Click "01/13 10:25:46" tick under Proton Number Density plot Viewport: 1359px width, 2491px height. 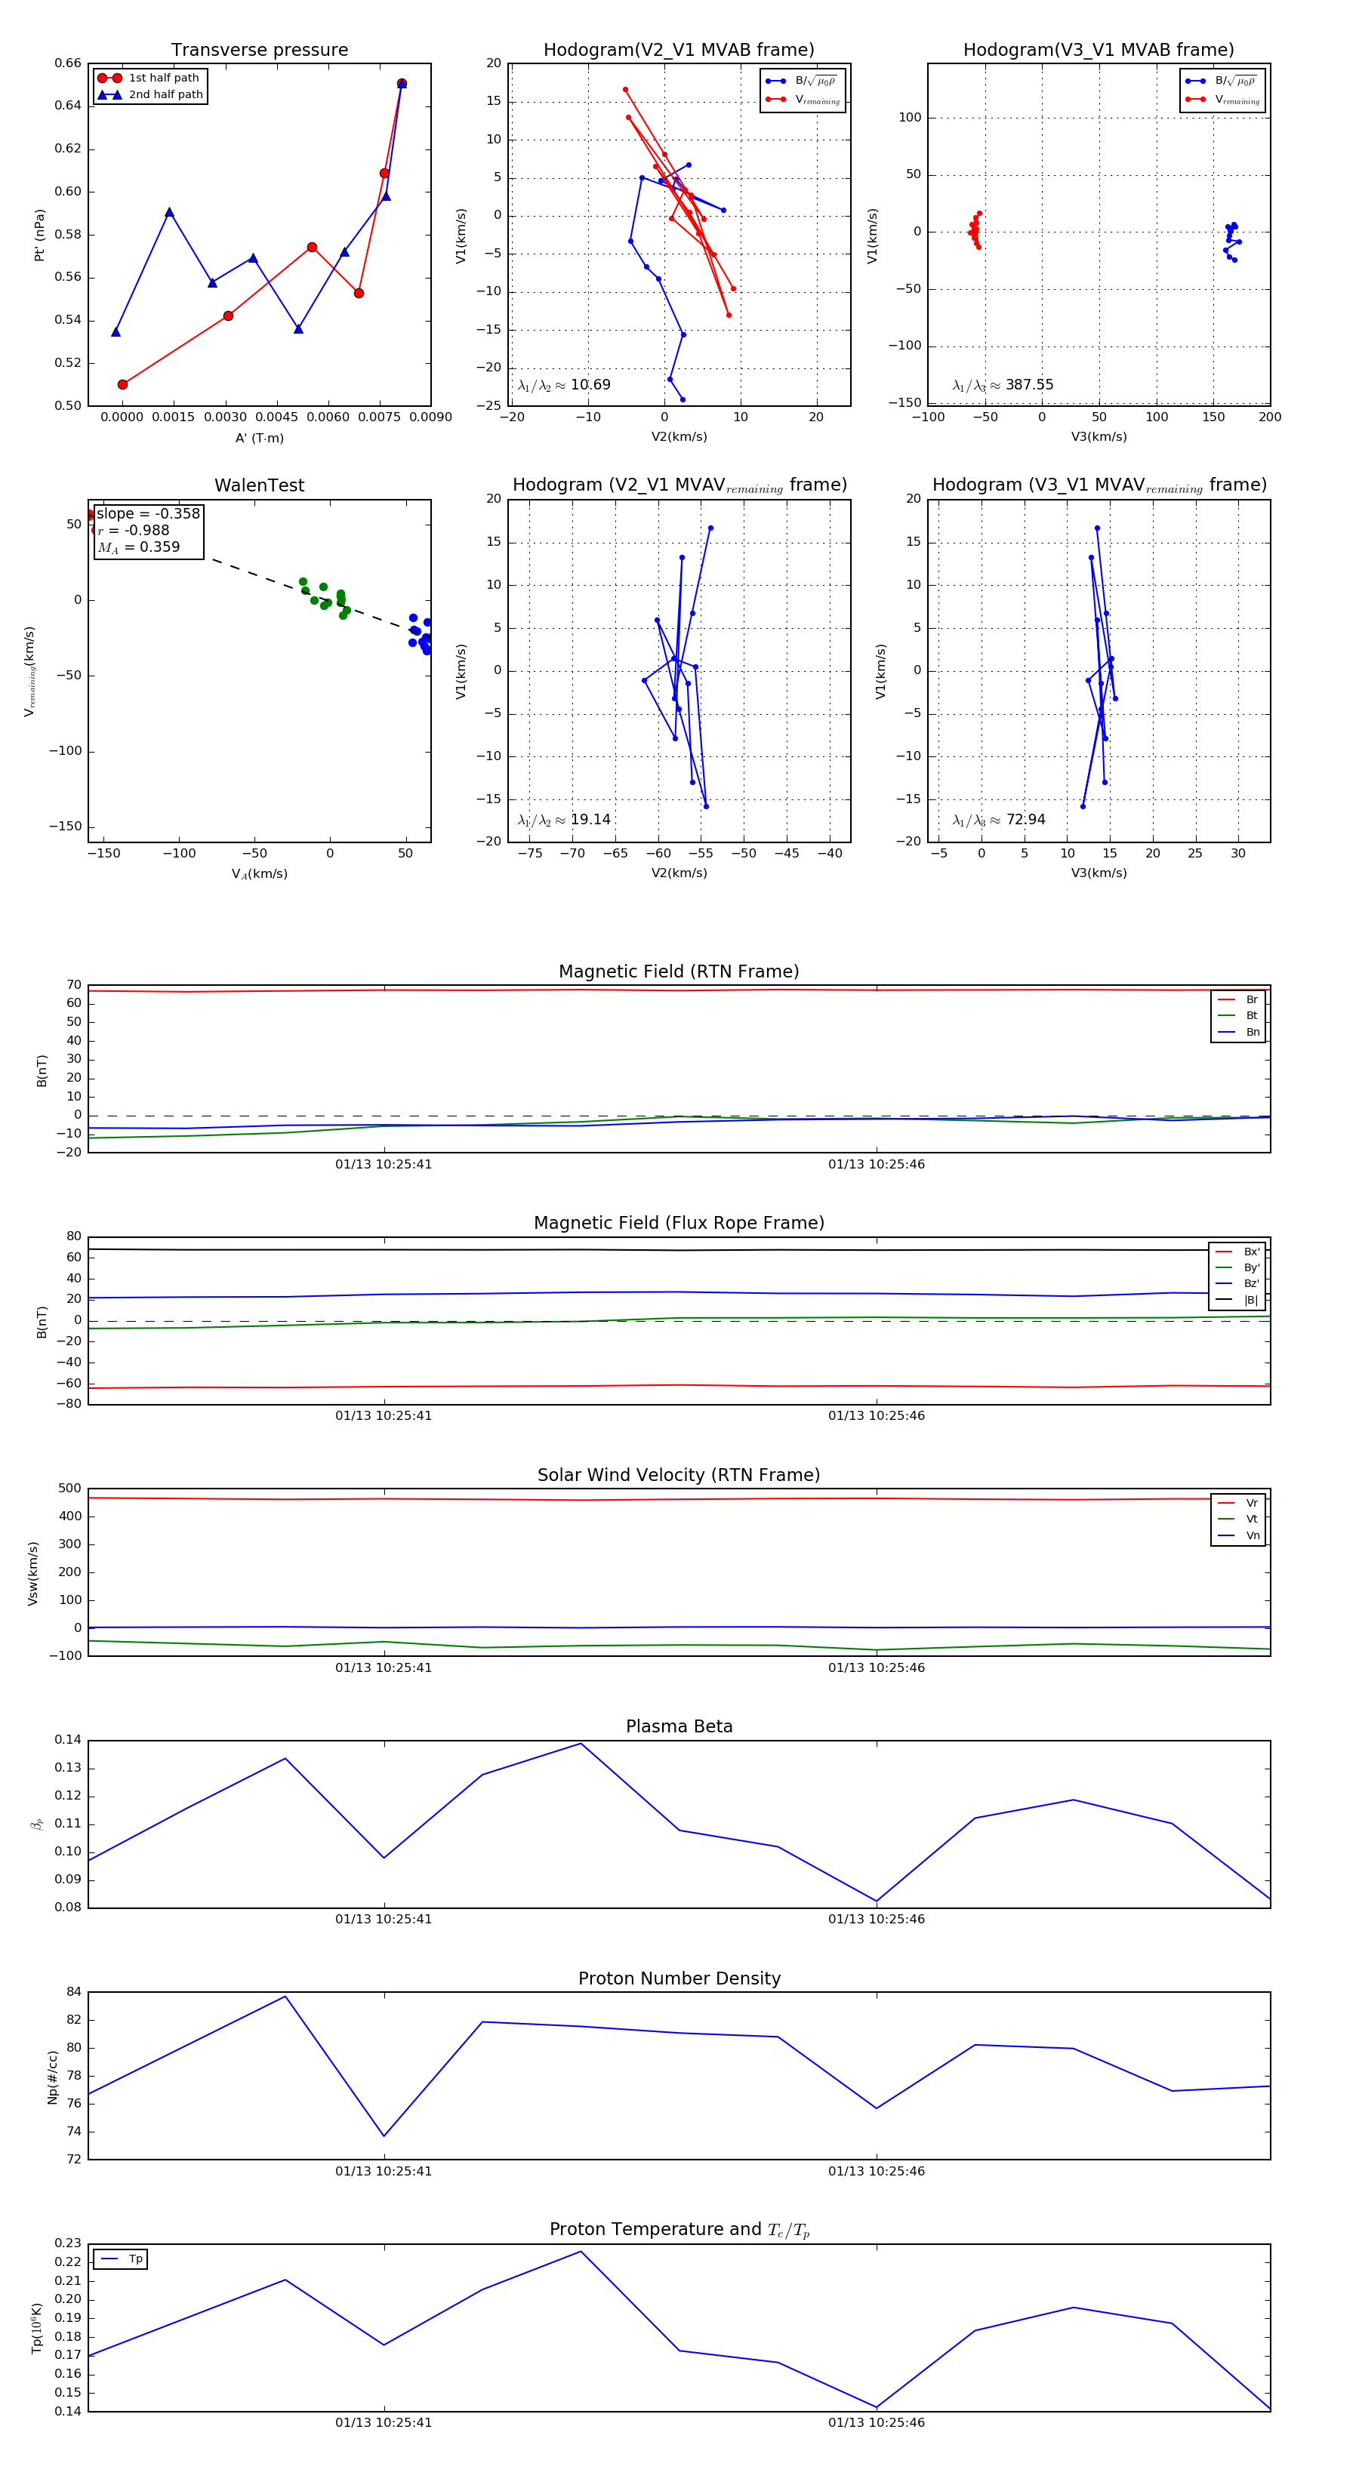(x=877, y=2171)
